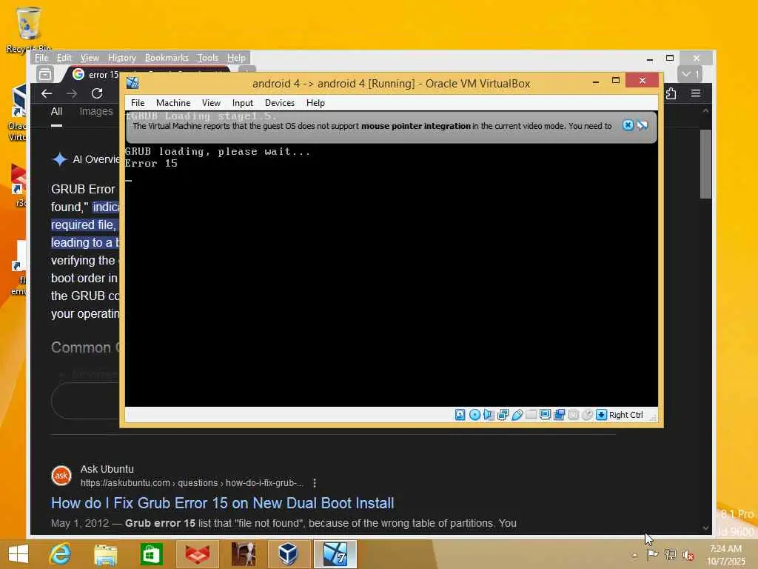Open browser hamburger application menu
Screen dimensions: 758x569
pos(696,93)
